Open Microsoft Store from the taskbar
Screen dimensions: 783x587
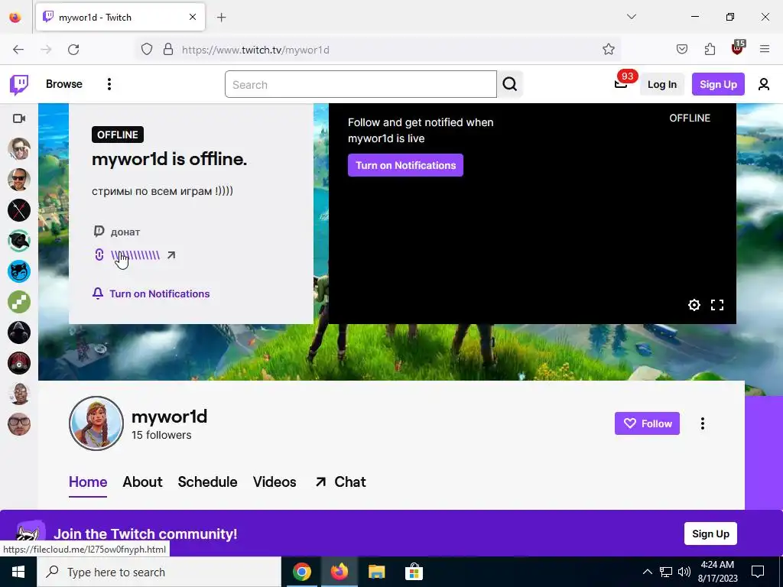pyautogui.click(x=414, y=572)
